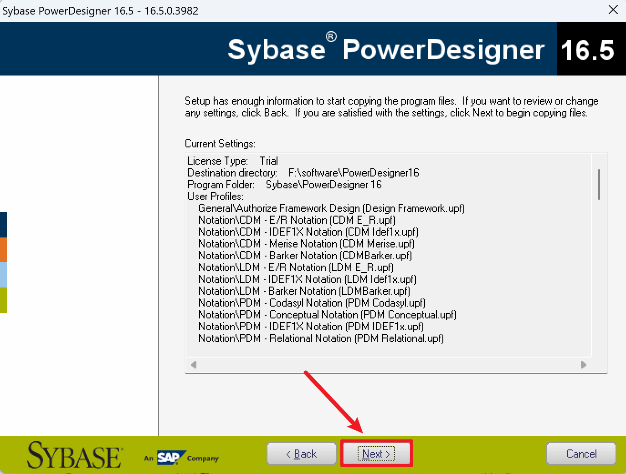Screen dimensions: 626x474
Task: Click 'Notation\PDM - Conceptual Notation' line
Action: (328, 315)
